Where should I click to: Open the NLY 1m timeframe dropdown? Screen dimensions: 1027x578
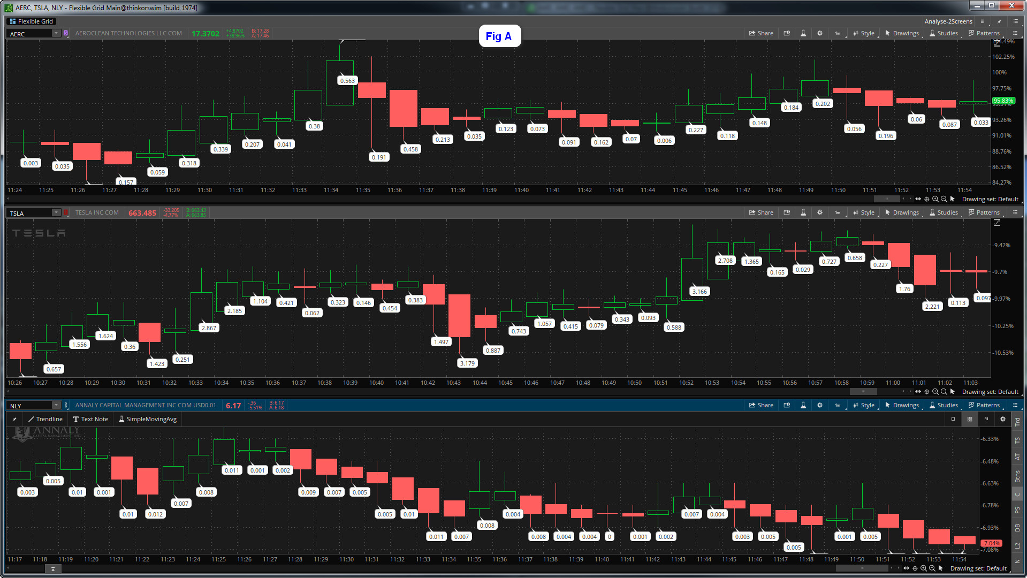(x=838, y=405)
